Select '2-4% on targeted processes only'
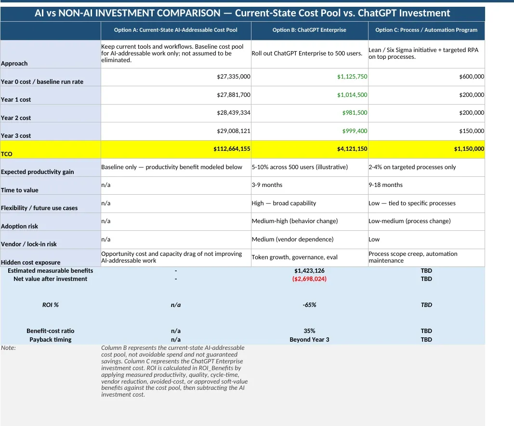 [426, 167]
